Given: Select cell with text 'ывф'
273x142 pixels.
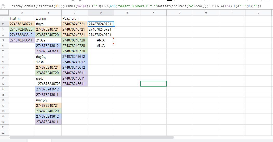Looking at the screenshot, I should pyautogui.click(x=48, y=78).
